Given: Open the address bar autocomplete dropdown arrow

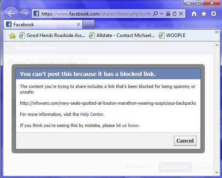Looking at the screenshot, I should pos(161,14).
